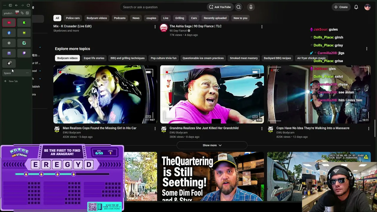This screenshot has height=212, width=377.
Task: Select the Police cars filter chip
Action: coord(73,18)
